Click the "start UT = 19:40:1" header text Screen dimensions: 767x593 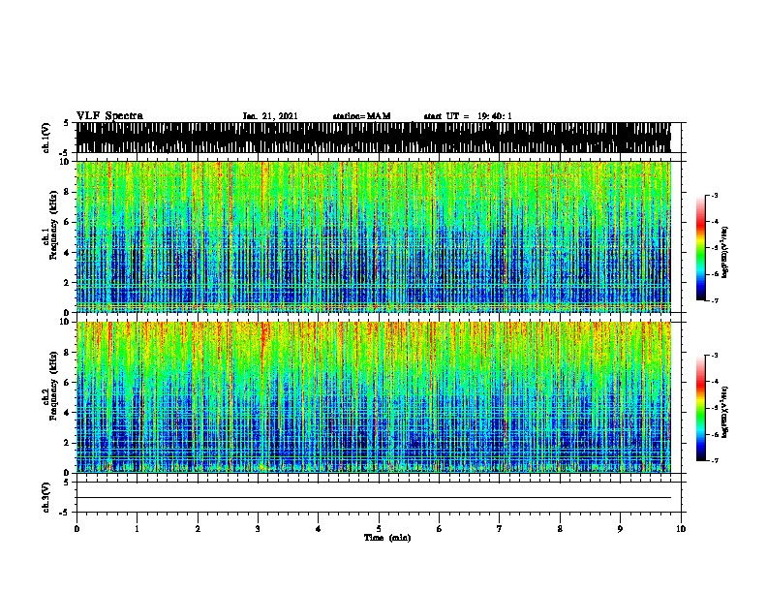468,116
